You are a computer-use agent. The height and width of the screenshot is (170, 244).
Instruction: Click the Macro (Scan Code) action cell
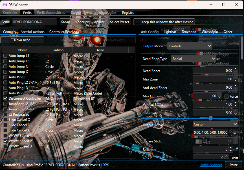(88, 93)
